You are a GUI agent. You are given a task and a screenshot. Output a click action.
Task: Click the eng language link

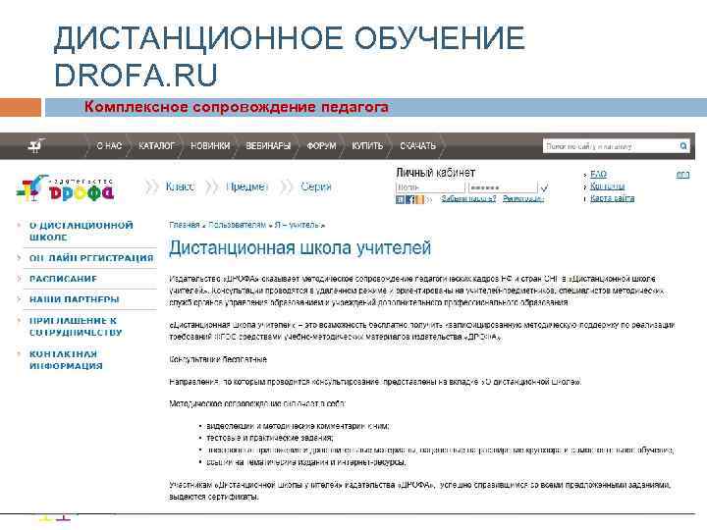[x=682, y=175]
